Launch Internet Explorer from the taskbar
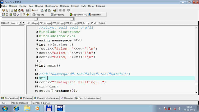 [16, 108]
